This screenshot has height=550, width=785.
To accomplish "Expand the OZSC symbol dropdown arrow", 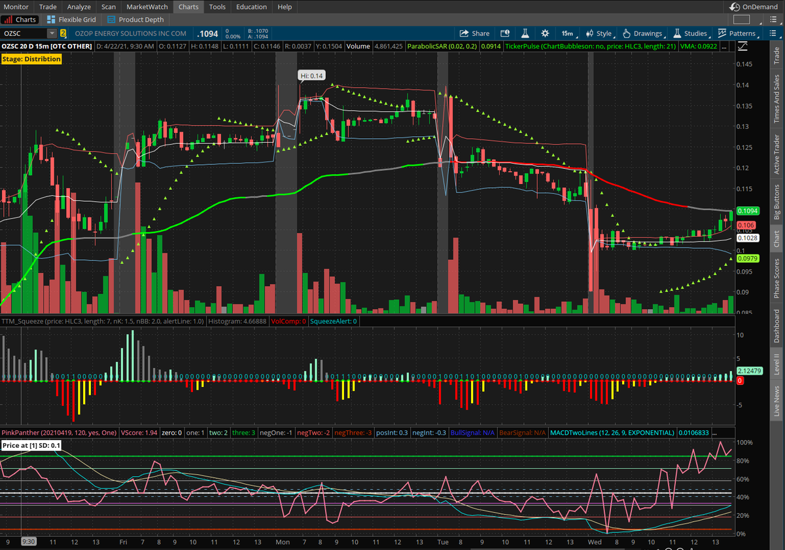I will tap(52, 33).
